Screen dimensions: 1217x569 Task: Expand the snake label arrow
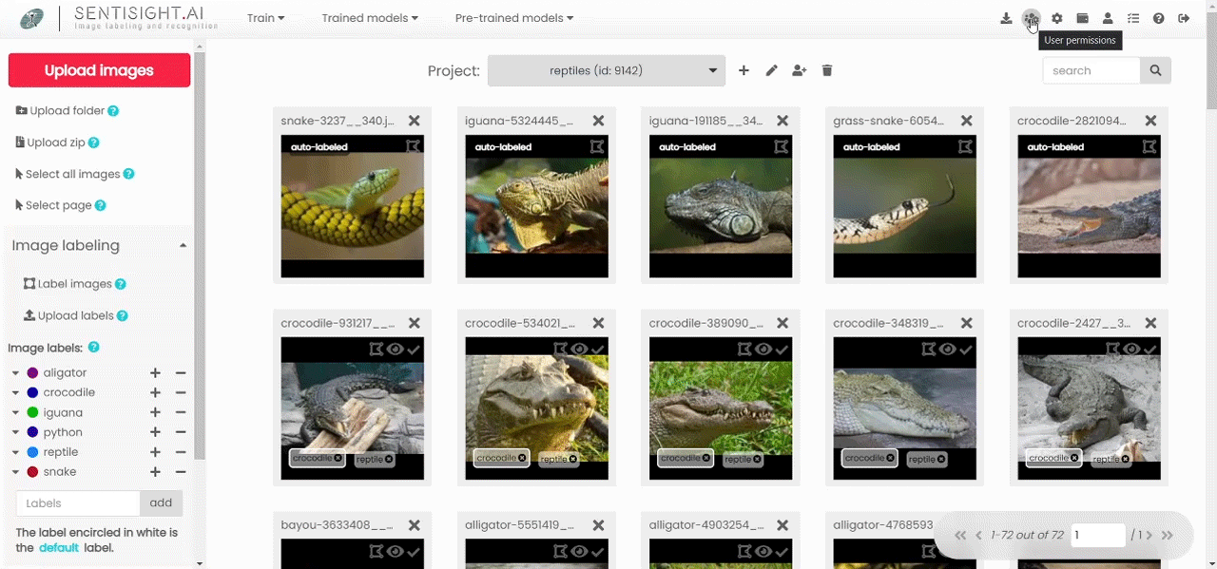[15, 472]
